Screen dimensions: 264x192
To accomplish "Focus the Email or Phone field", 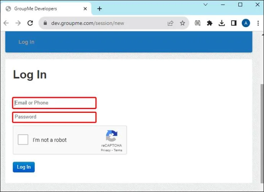I will [x=54, y=103].
